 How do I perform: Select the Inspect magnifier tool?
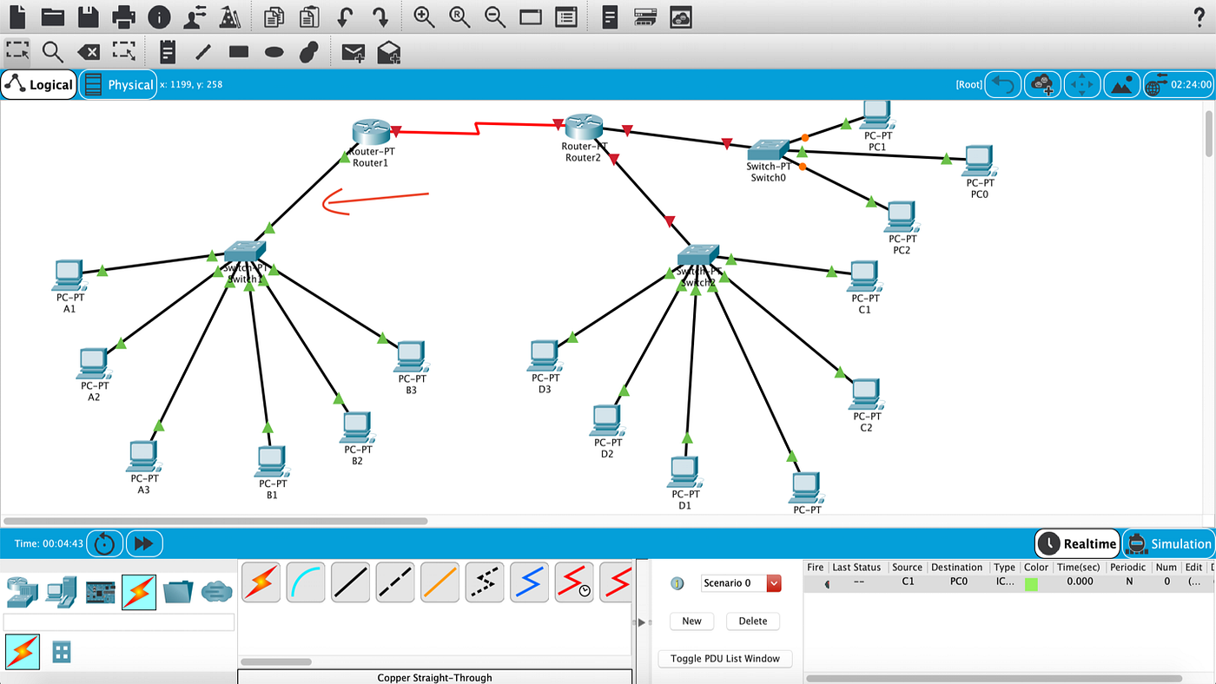click(52, 52)
